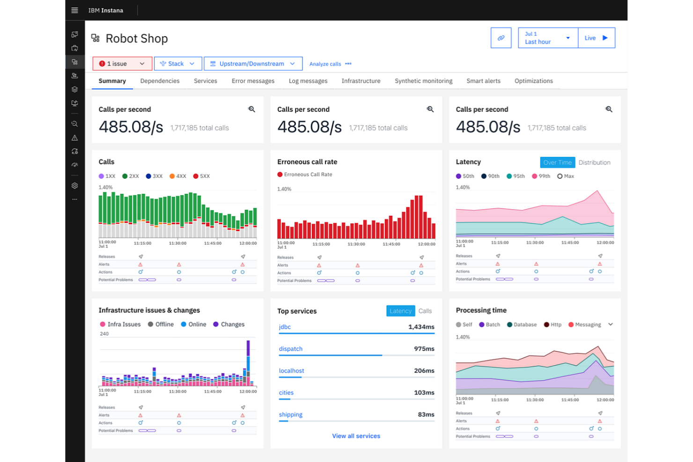Click the Live playback button
The image size is (693, 462).
tap(597, 37)
